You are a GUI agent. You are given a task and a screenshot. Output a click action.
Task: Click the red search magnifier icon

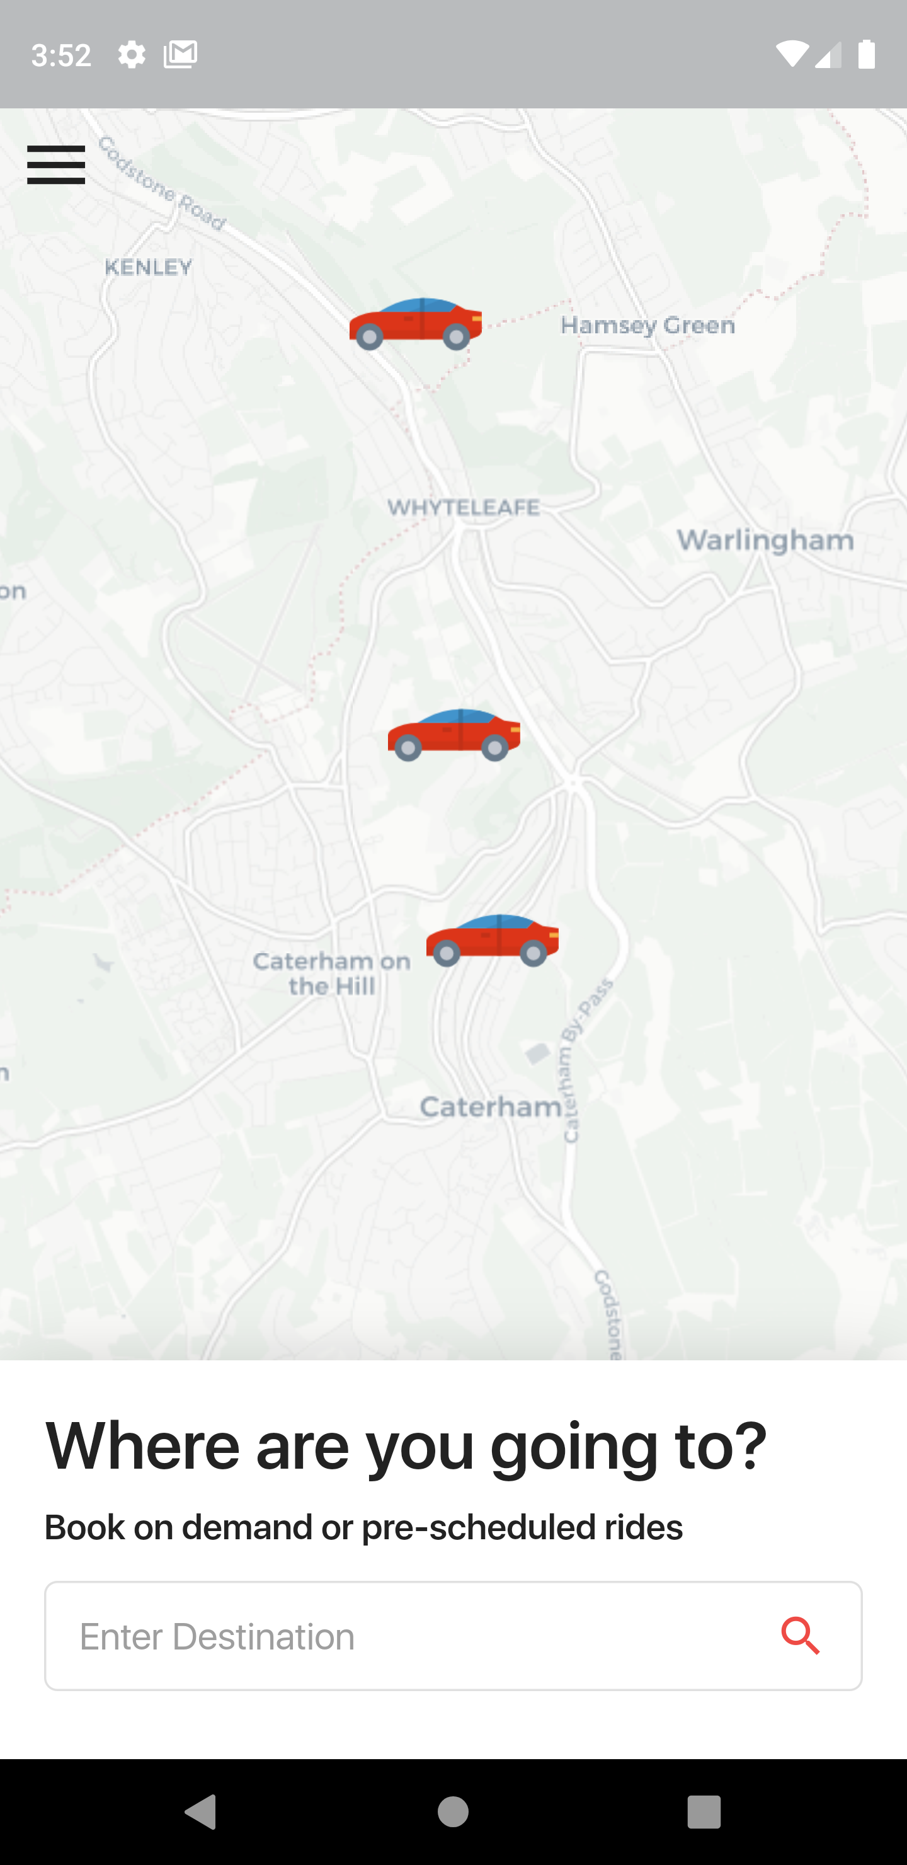[x=801, y=1636]
